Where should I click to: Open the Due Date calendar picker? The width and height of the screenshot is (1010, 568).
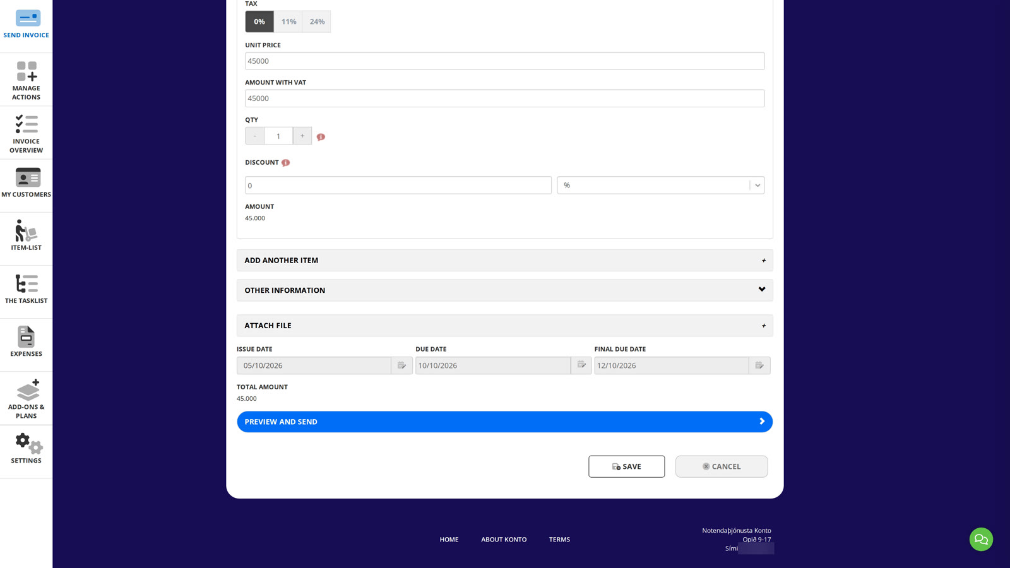[581, 365]
